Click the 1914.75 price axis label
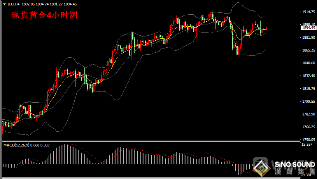The height and width of the screenshot is (179, 317). click(x=308, y=12)
